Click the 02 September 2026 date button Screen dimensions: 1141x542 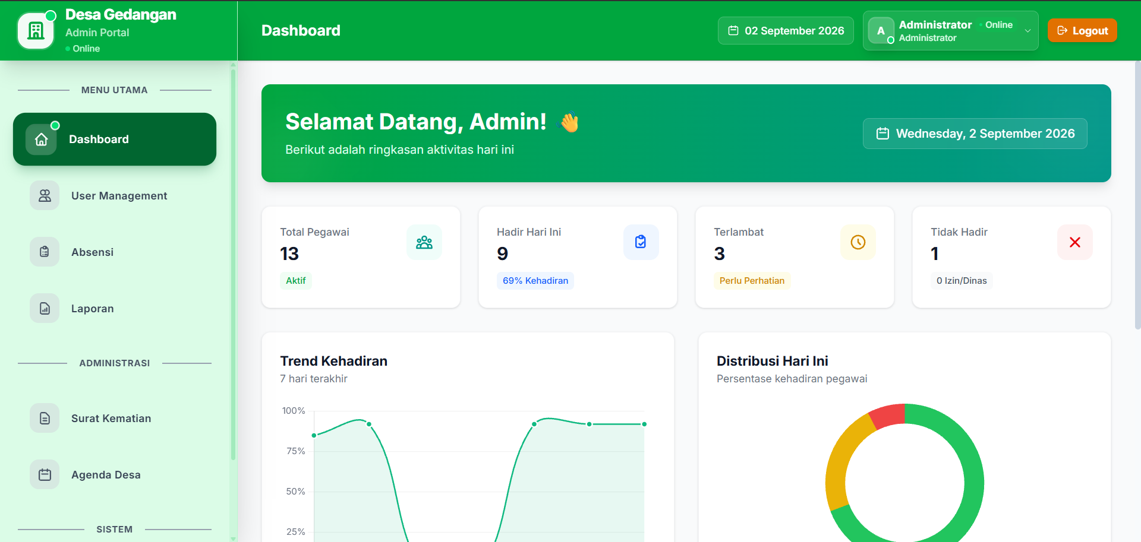786,31
